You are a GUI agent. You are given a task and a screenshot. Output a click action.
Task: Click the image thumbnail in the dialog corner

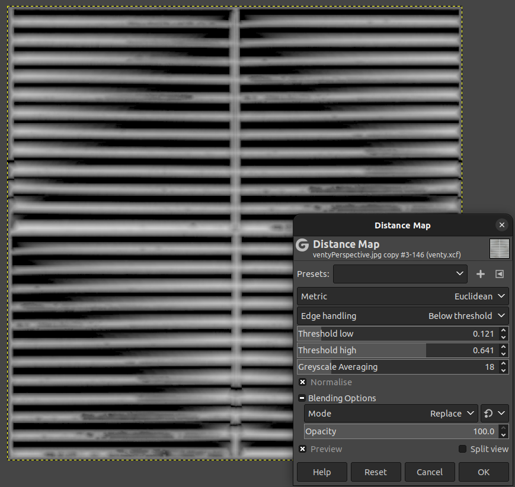[499, 248]
